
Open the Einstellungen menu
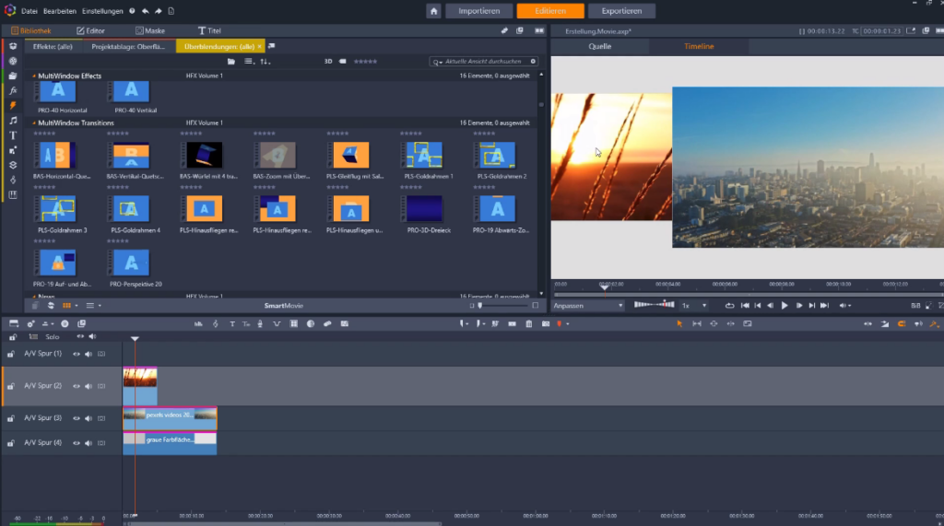[102, 11]
